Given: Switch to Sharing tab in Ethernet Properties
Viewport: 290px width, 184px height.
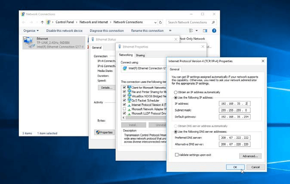Looking at the screenshot, I should point(140,56).
